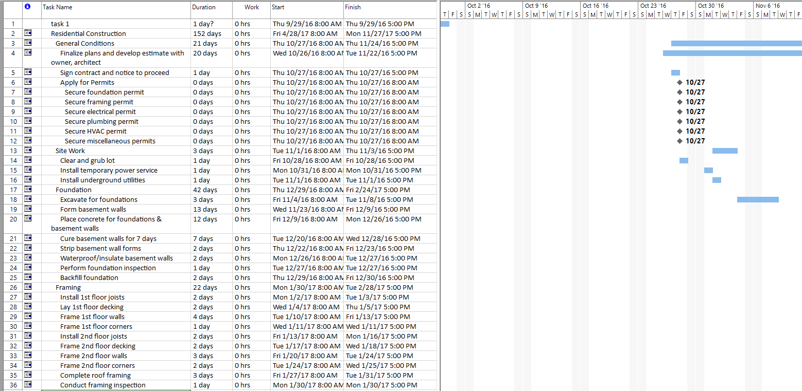
Task: Click the constraint indicator icon in row 13
Action: (x=28, y=151)
